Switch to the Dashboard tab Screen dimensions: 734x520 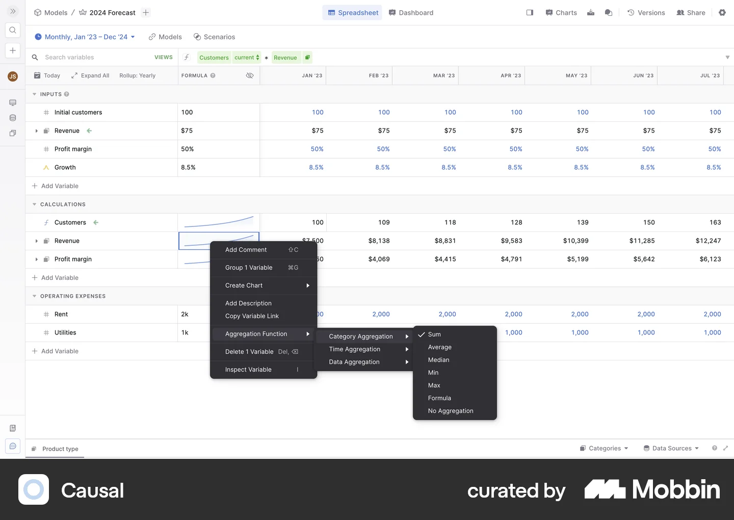pyautogui.click(x=411, y=13)
